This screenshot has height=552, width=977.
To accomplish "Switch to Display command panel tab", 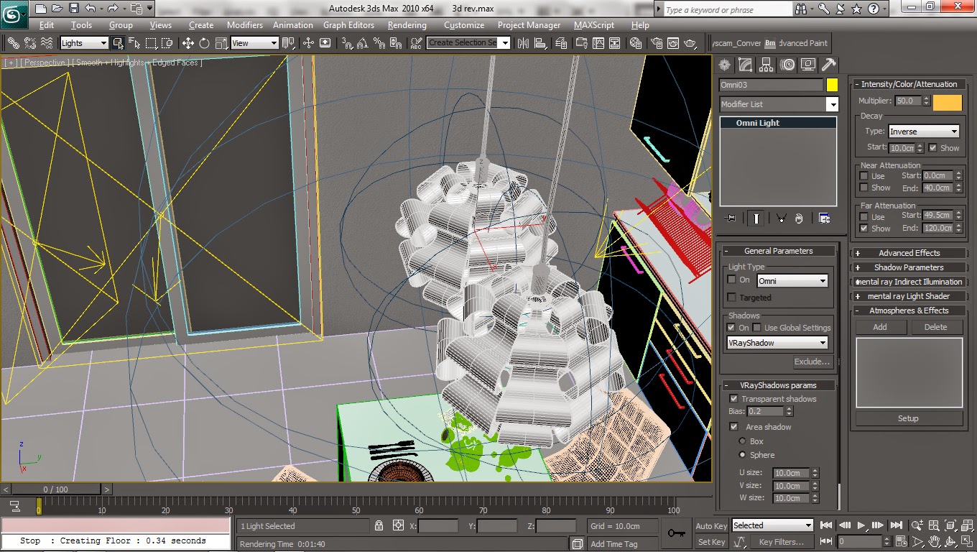I will (808, 65).
